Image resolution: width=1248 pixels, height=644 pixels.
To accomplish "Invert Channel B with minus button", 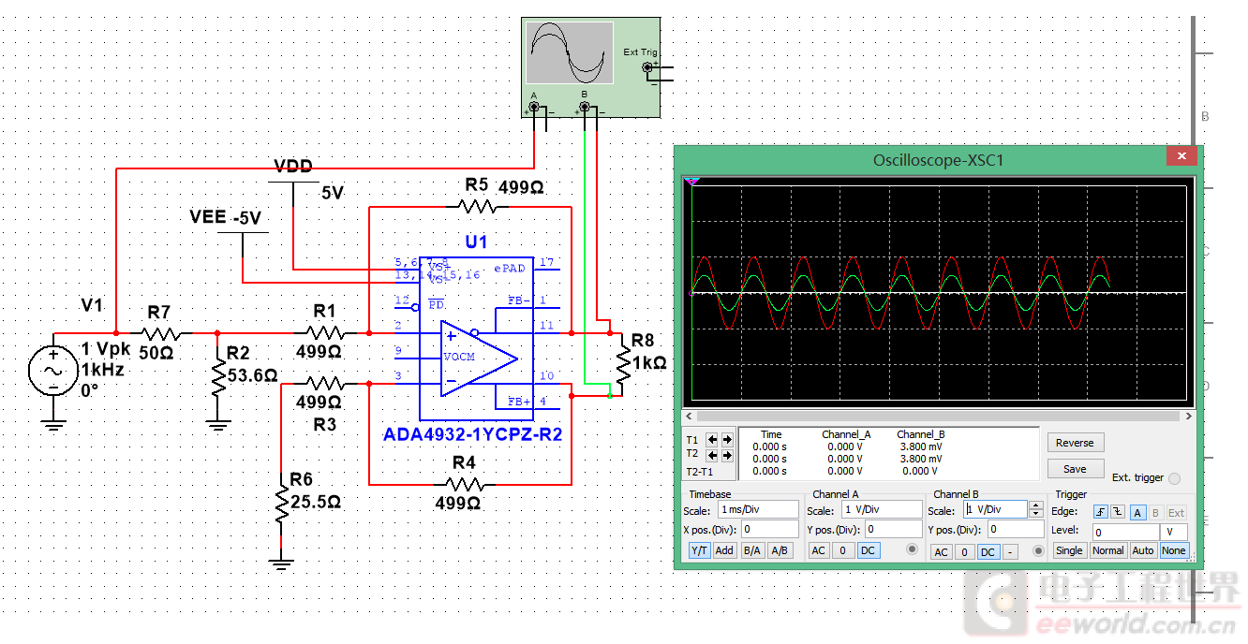I will [x=1011, y=552].
